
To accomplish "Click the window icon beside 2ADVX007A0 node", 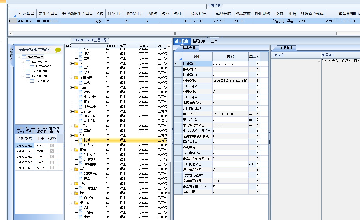I will (x=28, y=71).
